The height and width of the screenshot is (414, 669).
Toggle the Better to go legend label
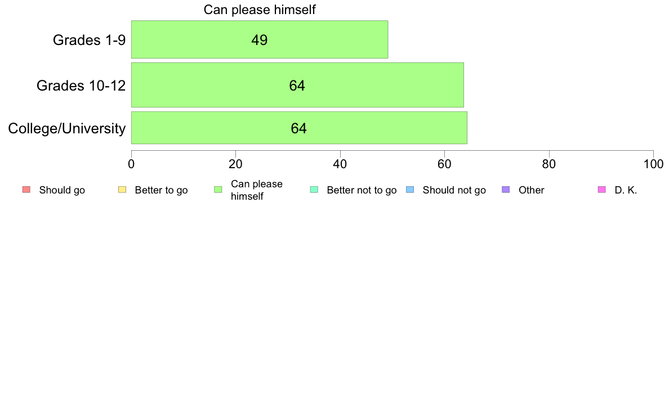tap(161, 190)
